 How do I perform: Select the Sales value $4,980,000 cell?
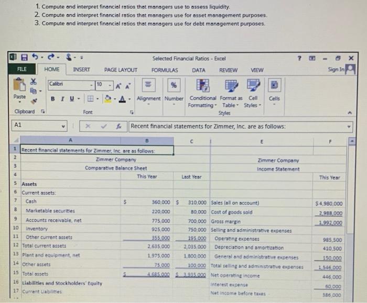tap(329, 204)
